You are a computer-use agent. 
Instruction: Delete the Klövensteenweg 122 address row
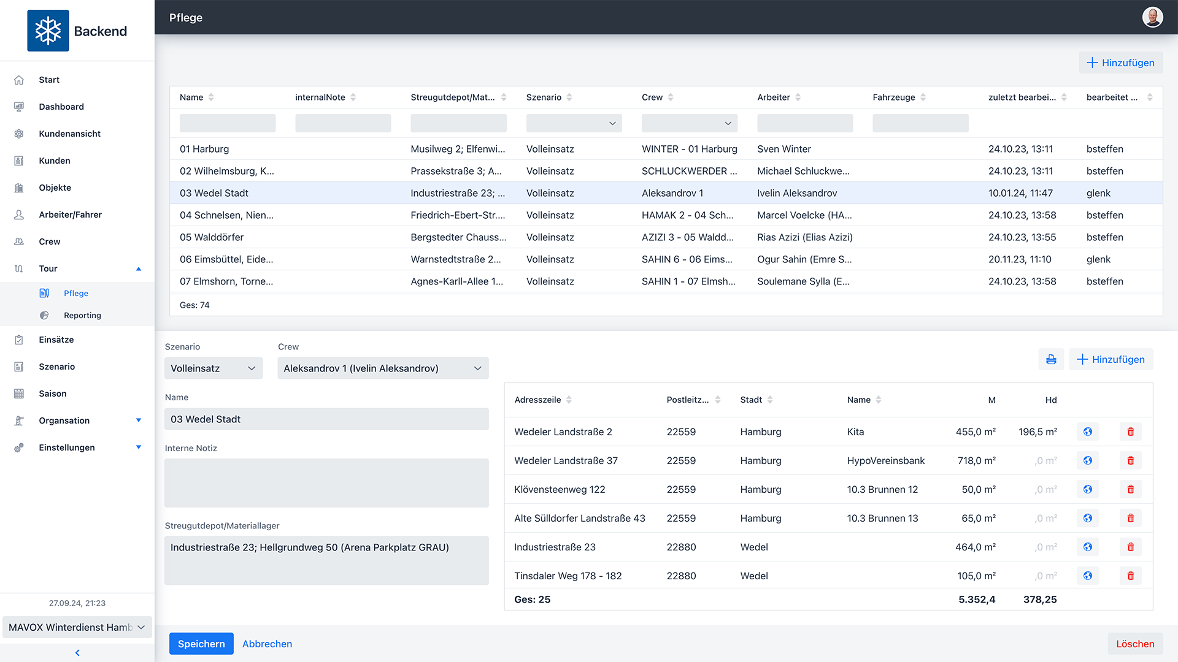[1130, 489]
